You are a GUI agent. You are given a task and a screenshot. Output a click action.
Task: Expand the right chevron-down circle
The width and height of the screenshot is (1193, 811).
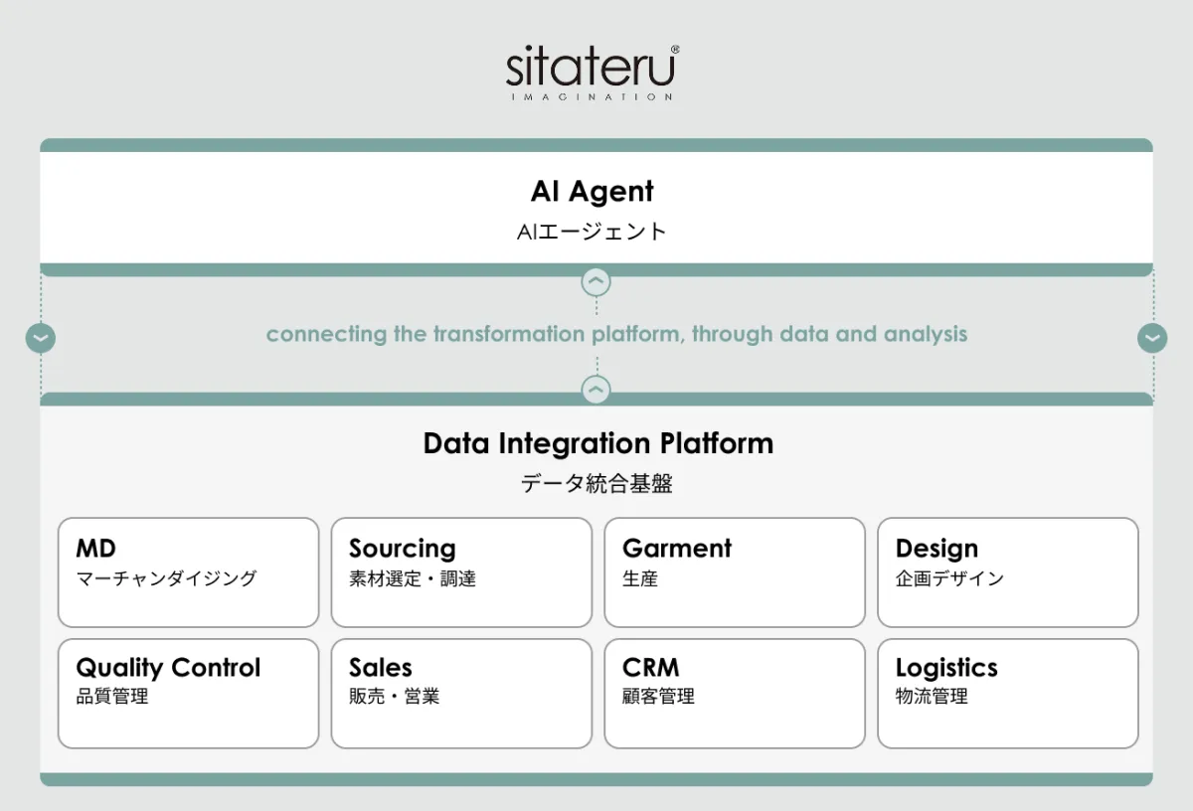[x=1151, y=339]
